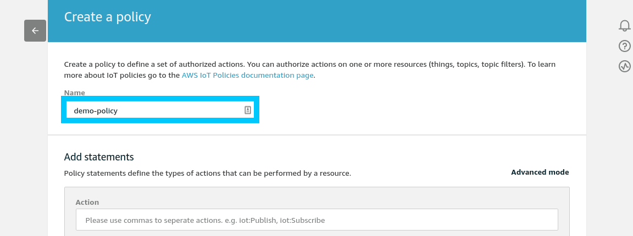This screenshot has height=236, width=633.
Task: Click the "demo-policy" text in Name field
Action: [96, 111]
